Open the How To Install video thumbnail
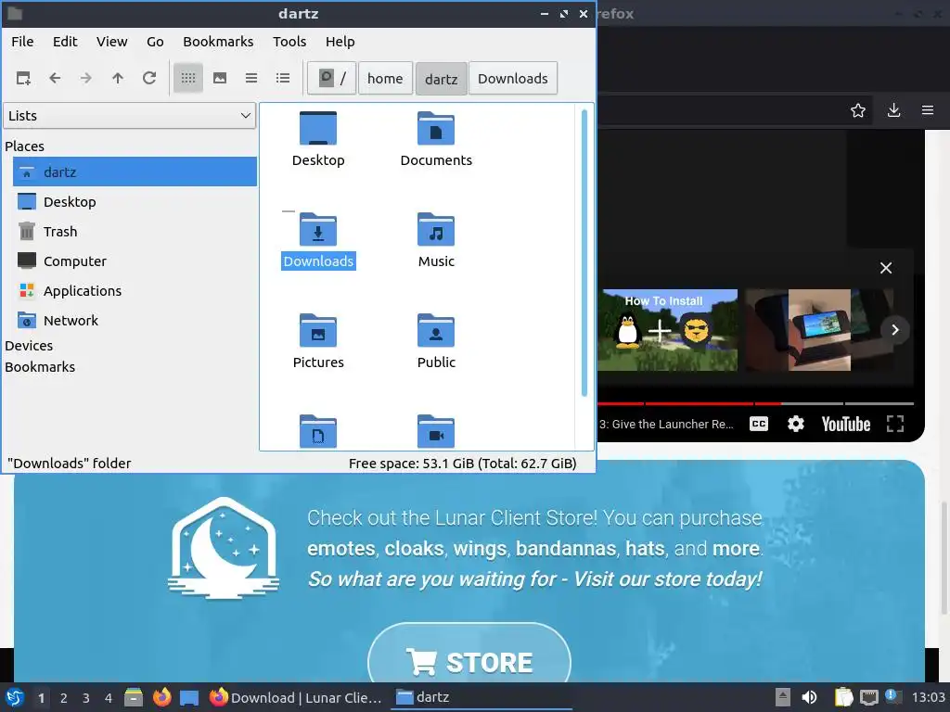950x712 pixels. point(668,330)
